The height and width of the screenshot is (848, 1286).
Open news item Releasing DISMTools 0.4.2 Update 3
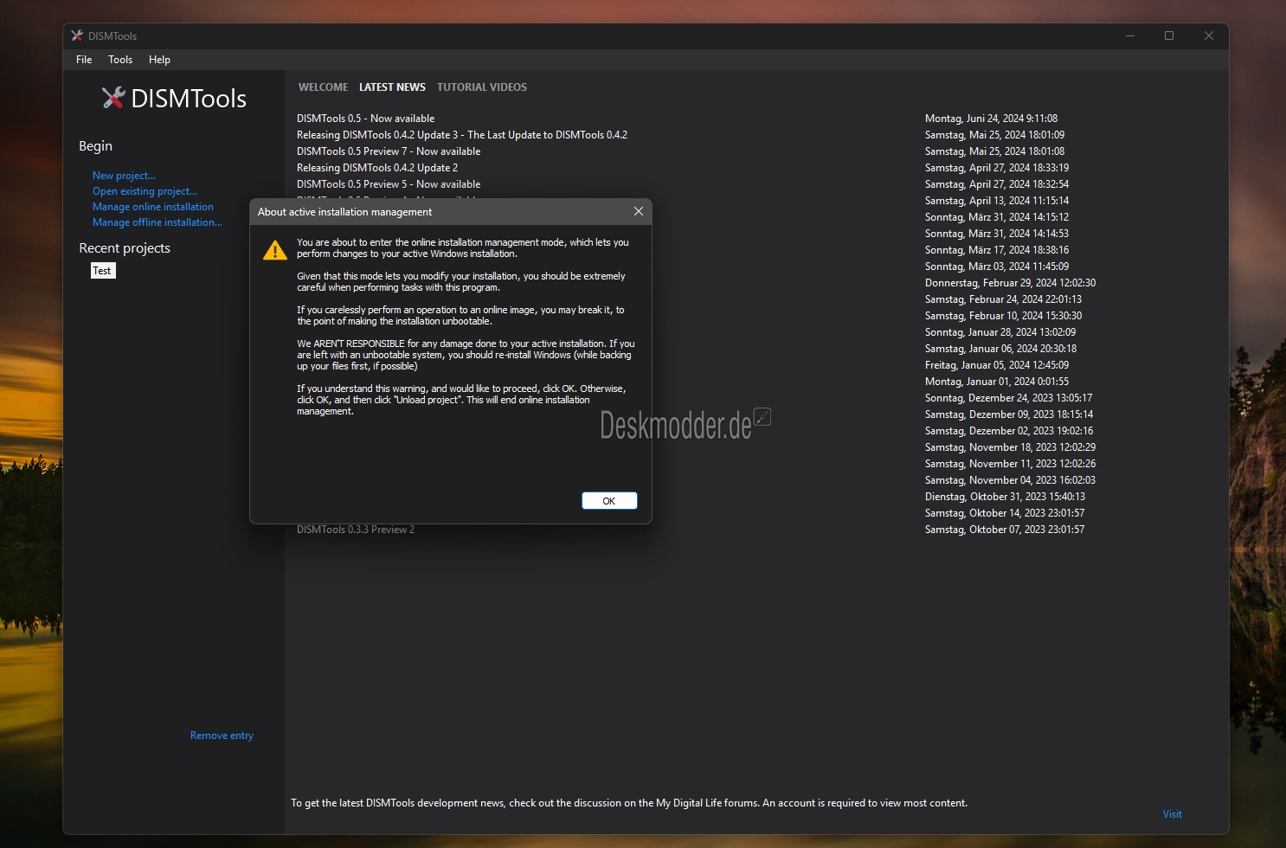coord(462,135)
